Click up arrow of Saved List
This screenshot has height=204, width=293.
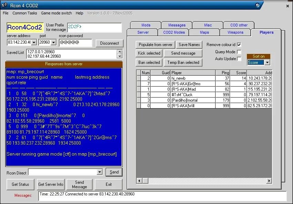click(x=119, y=52)
